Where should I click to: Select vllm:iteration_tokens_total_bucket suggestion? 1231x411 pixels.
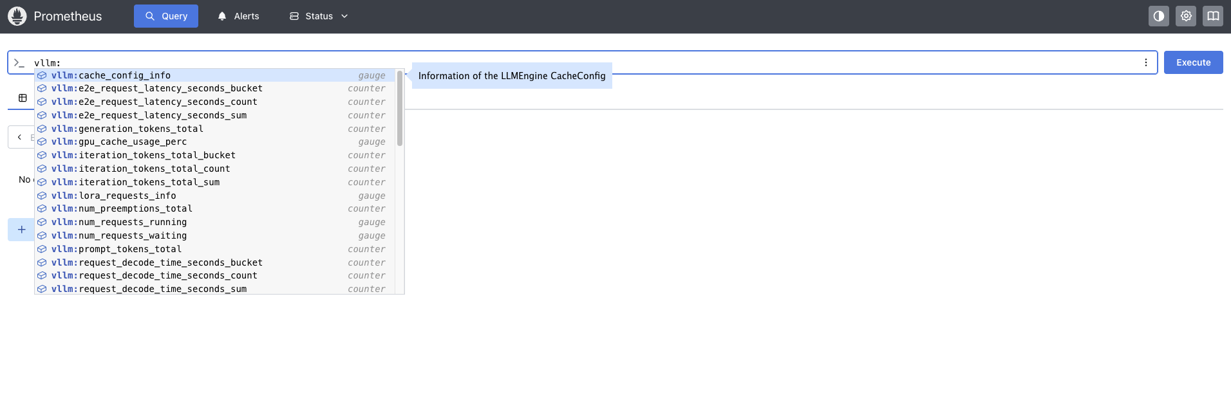coord(215,155)
